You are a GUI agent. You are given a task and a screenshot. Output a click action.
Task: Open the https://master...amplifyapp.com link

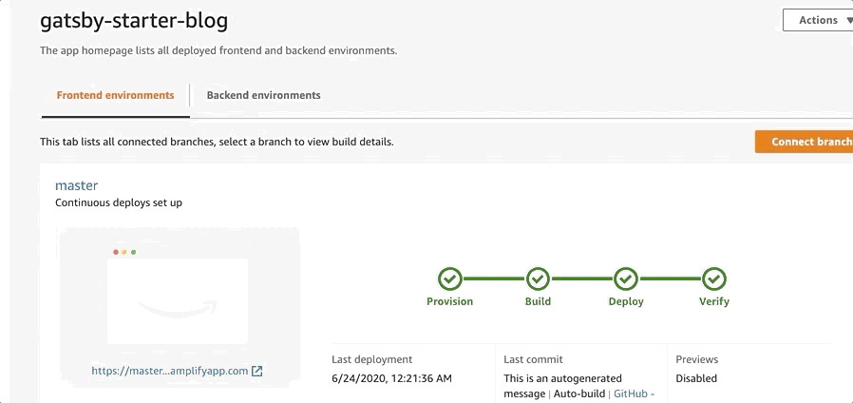(170, 371)
